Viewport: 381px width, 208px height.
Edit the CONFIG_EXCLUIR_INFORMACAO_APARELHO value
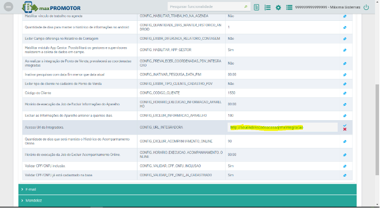pos(345,115)
